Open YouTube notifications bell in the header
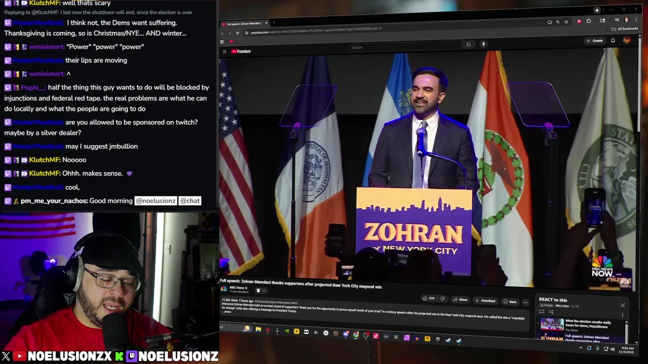Viewport: 648px width, 364px height. point(613,40)
